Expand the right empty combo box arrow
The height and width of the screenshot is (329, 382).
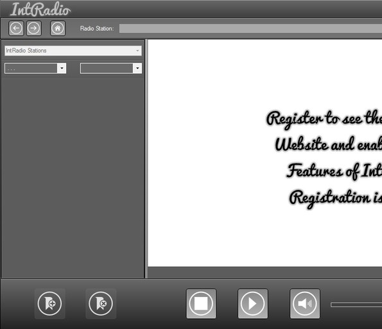coord(137,68)
